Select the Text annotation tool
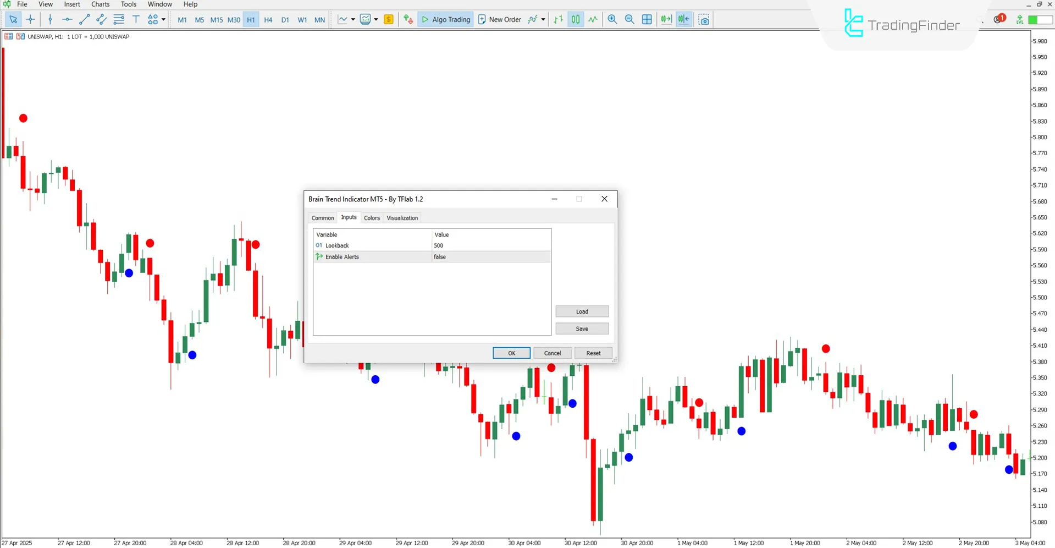 (136, 19)
